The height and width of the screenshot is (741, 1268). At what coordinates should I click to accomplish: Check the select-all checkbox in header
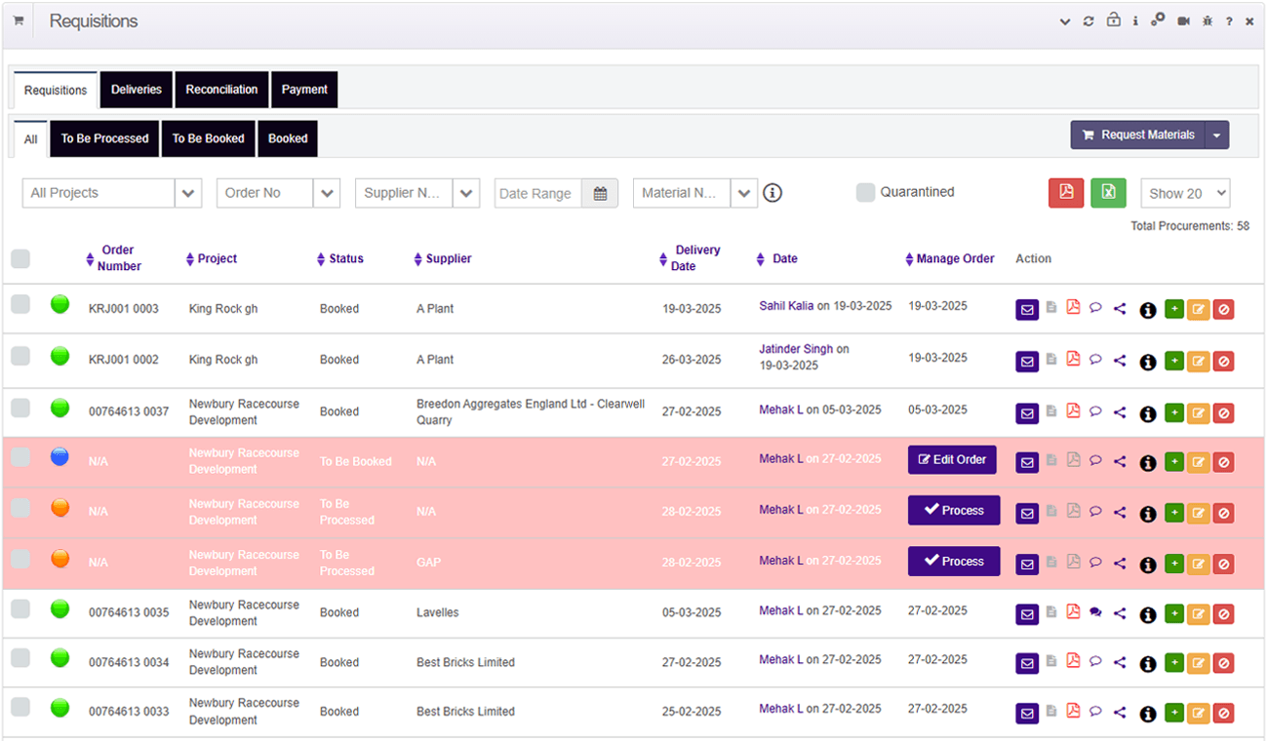[20, 258]
